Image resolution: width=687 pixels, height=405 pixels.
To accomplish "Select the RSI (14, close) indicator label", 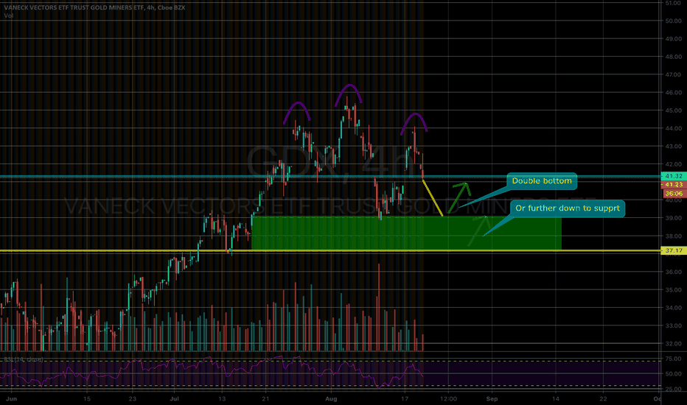I will [x=24, y=359].
